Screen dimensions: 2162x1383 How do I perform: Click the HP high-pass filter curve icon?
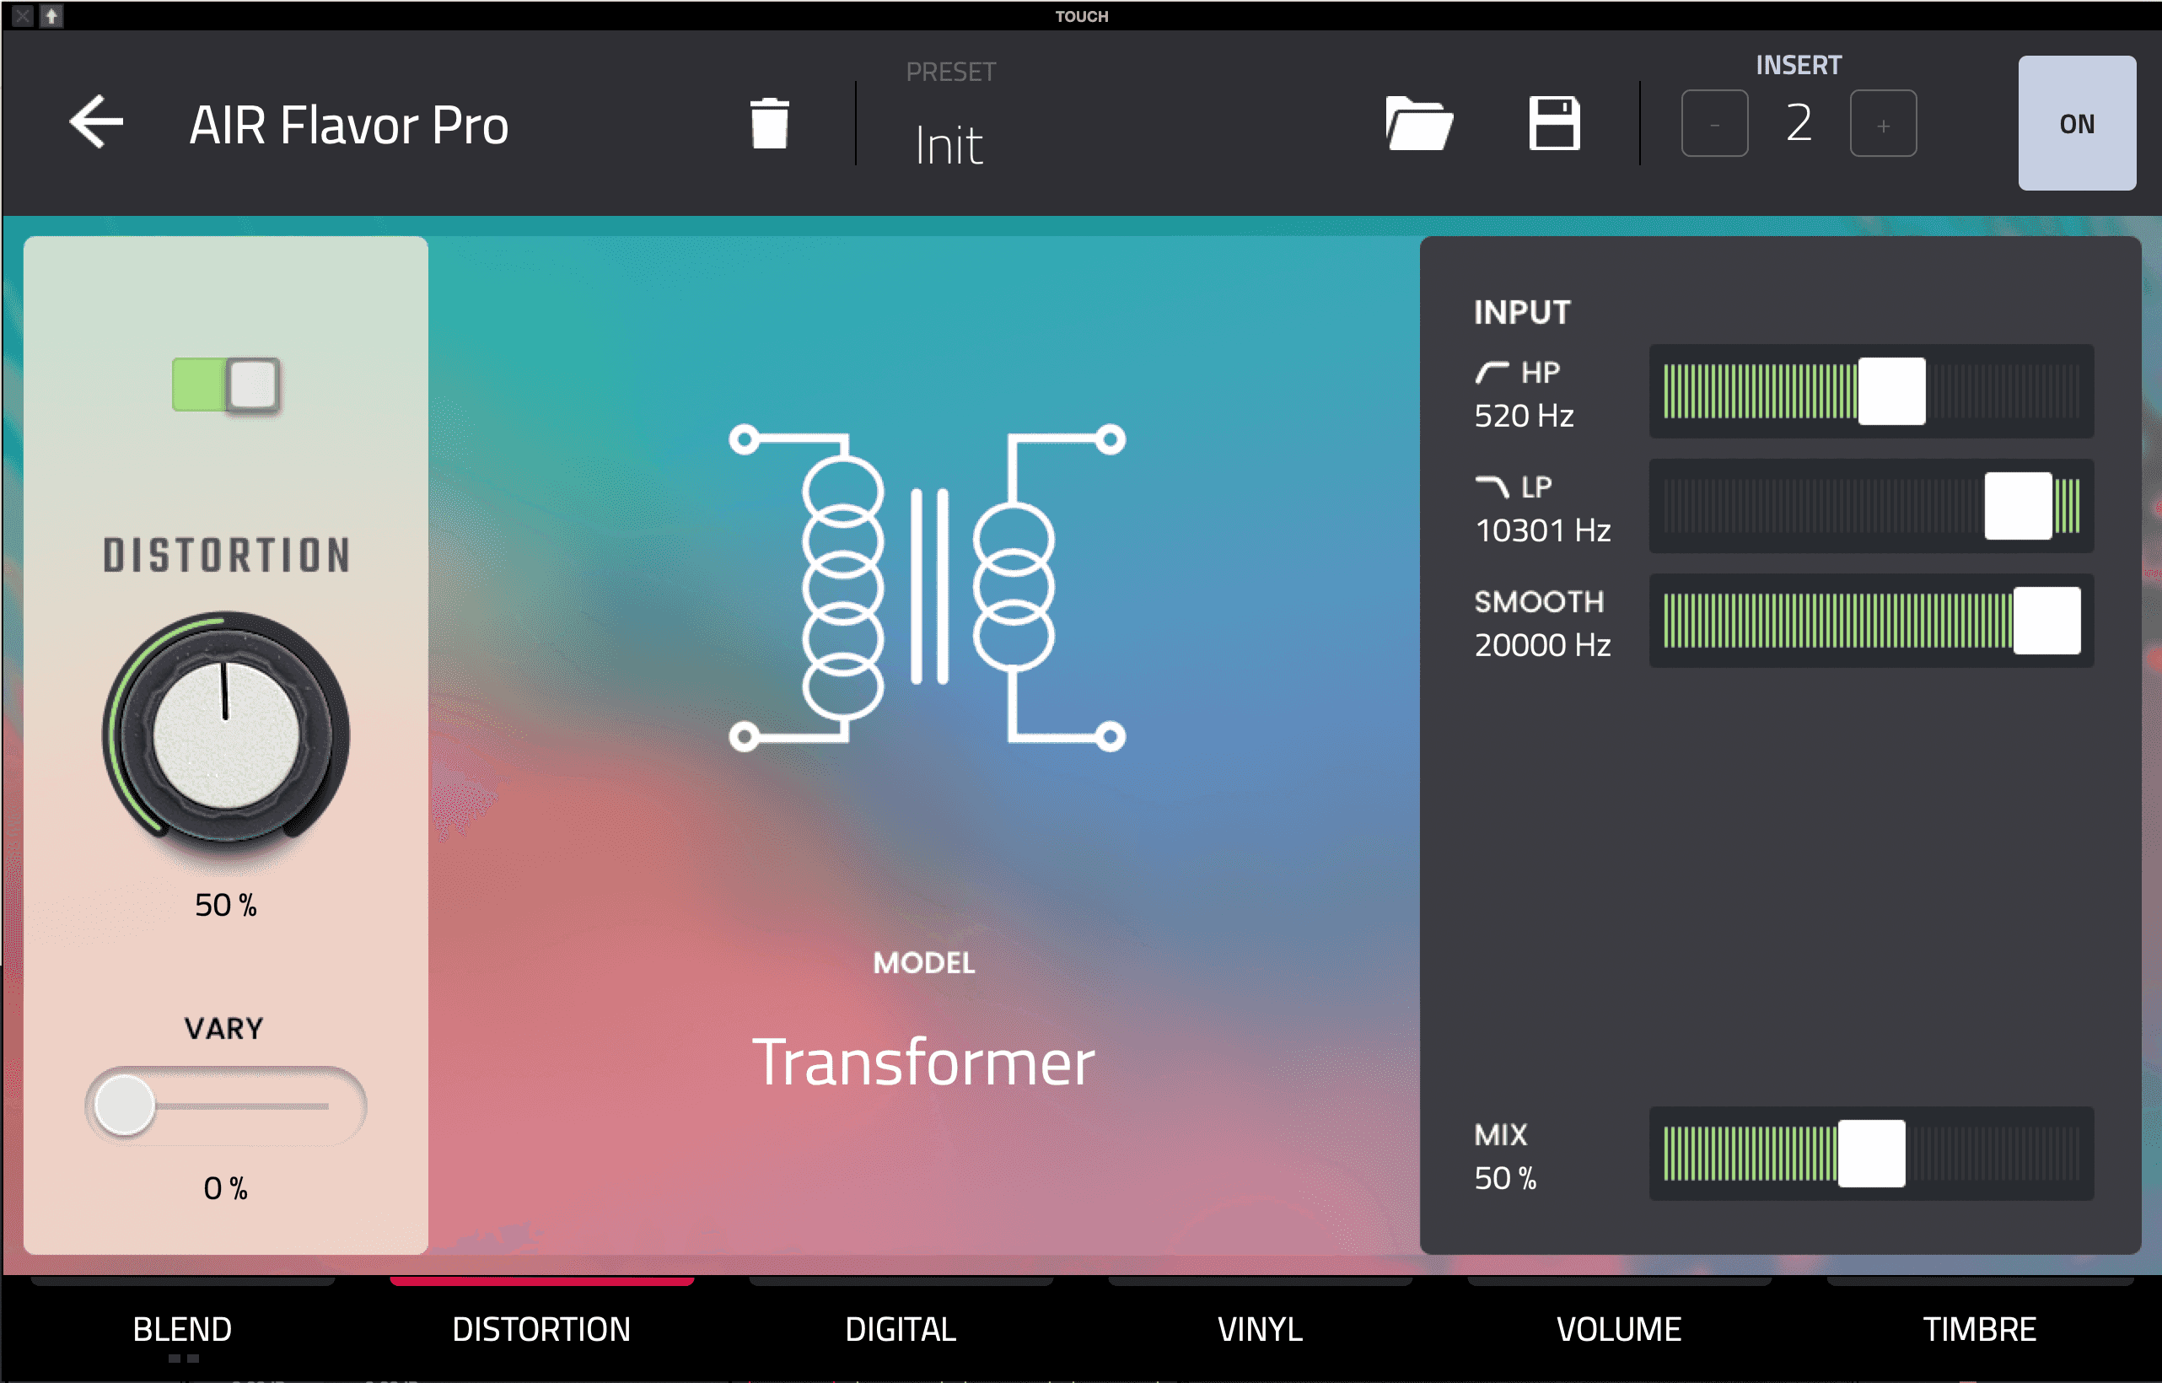1492,372
